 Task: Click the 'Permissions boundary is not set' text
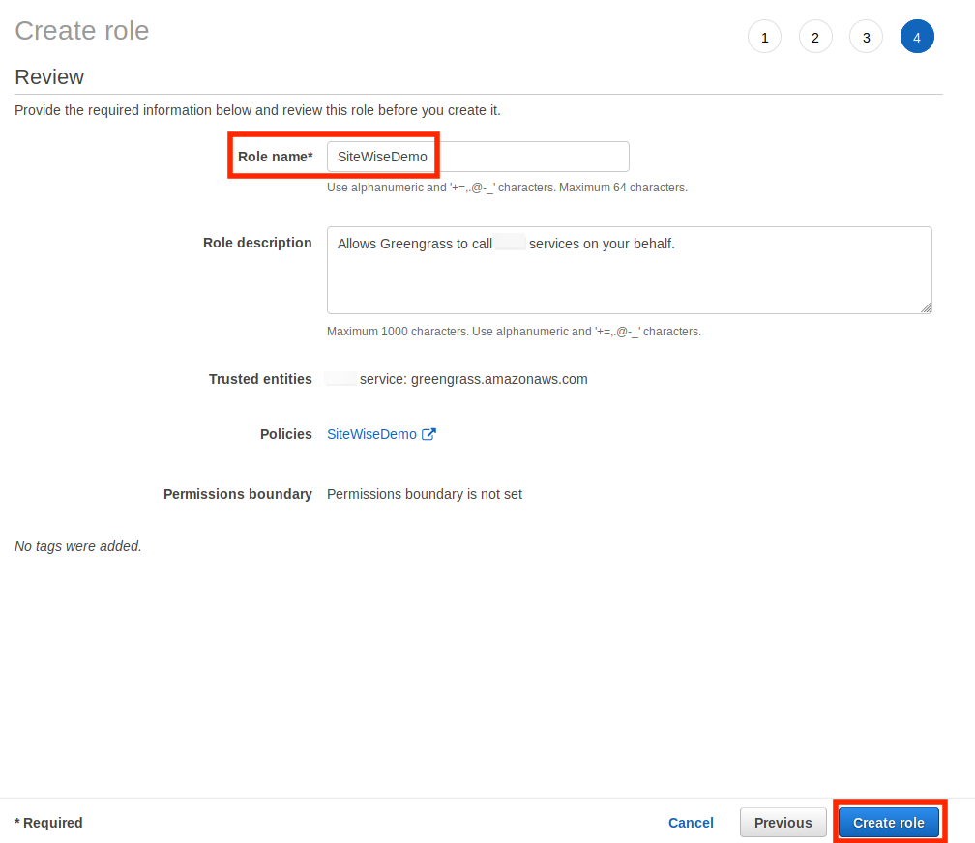(x=424, y=494)
